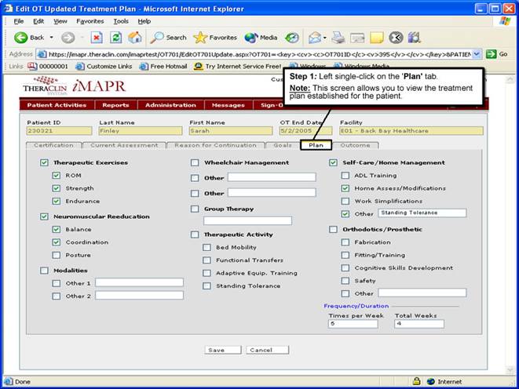519x389 pixels.
Task: Click the Stop loading icon
Action: click(x=97, y=37)
